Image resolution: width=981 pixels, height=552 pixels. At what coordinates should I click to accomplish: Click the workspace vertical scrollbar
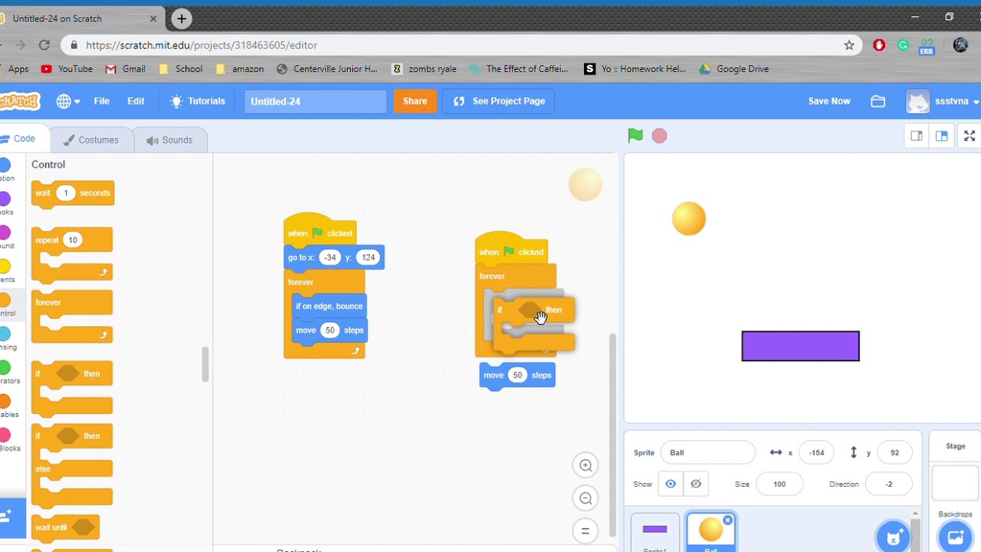pos(612,435)
